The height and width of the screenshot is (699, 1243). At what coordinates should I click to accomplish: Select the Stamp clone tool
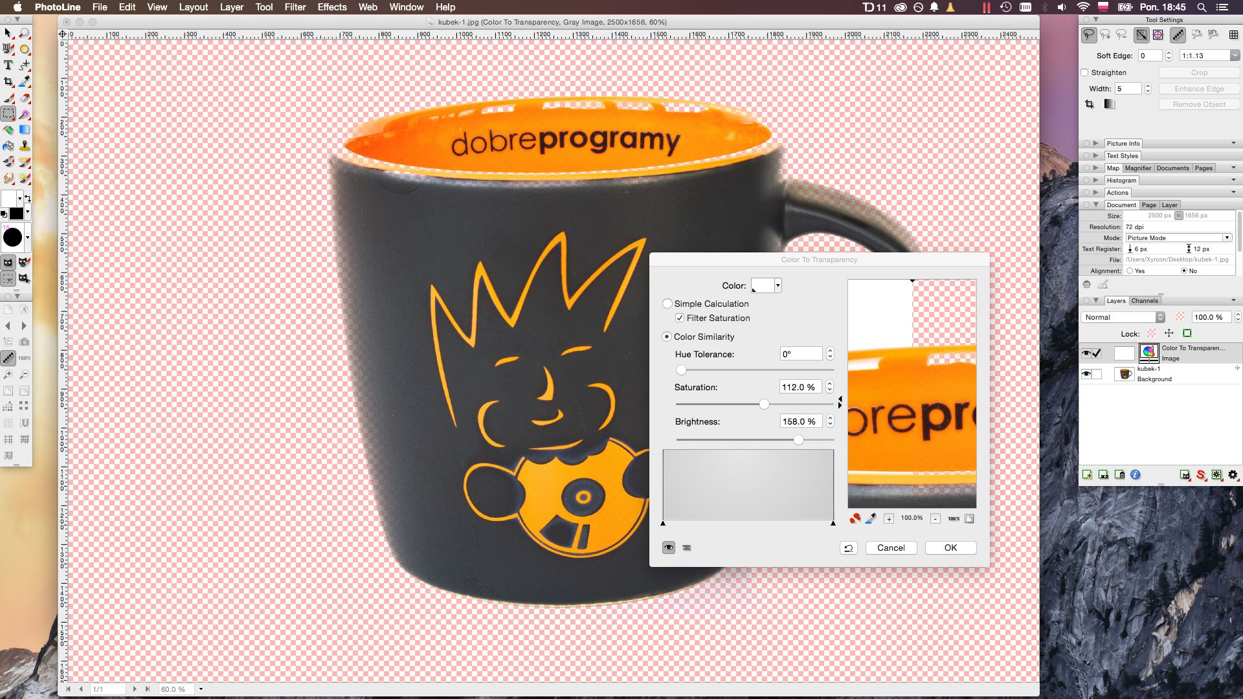(25, 146)
